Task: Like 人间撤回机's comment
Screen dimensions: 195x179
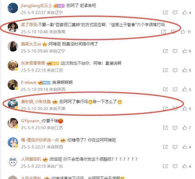Action: pyautogui.click(x=185, y=166)
